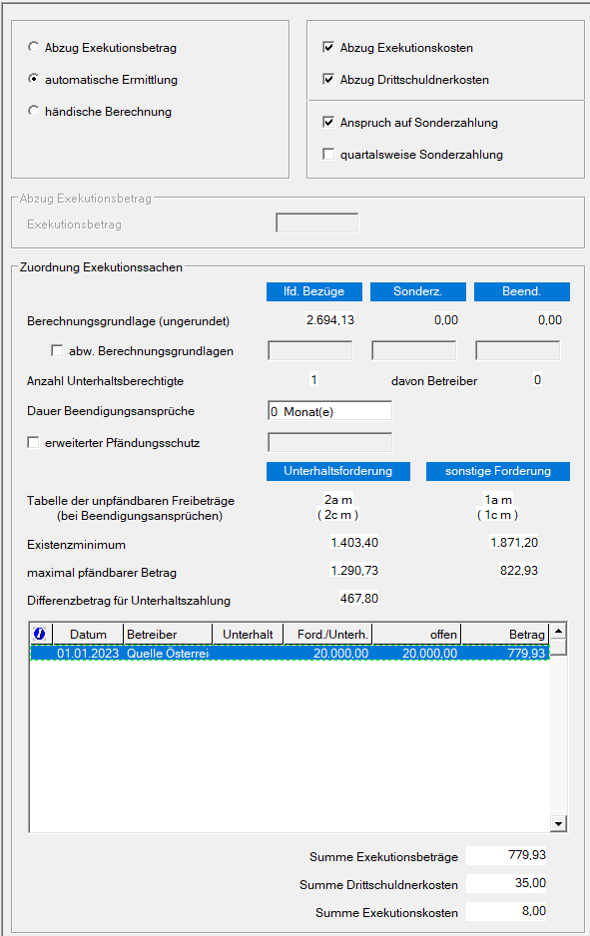Click the scroll down arrow of list
Screen dimensions: 590x936
[558, 824]
